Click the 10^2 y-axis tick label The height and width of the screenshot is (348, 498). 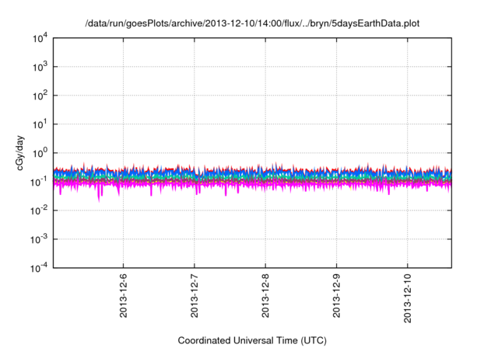click(x=40, y=96)
